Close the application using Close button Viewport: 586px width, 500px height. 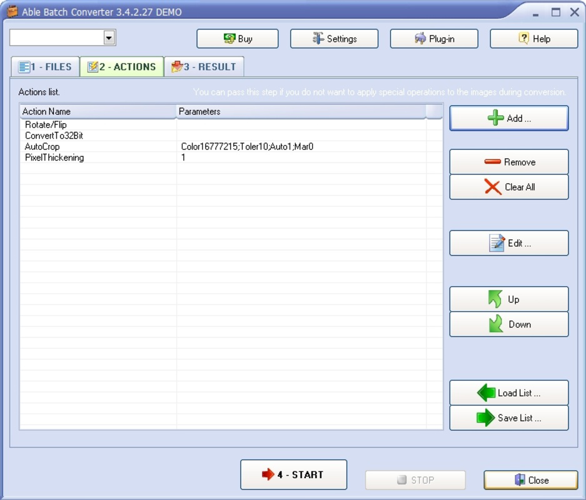531,480
